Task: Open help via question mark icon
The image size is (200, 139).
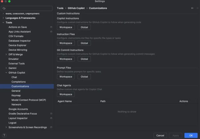Action: [4, 135]
